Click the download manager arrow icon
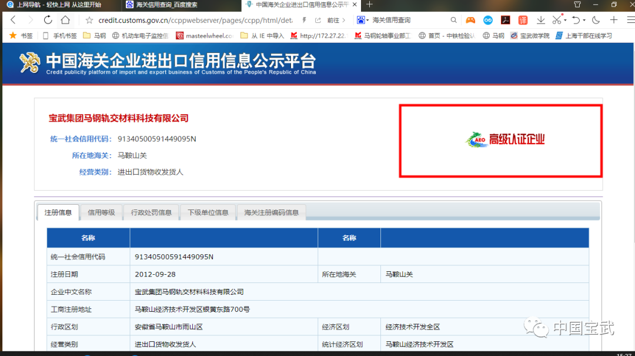Viewport: 635px width, 356px height. coord(542,19)
